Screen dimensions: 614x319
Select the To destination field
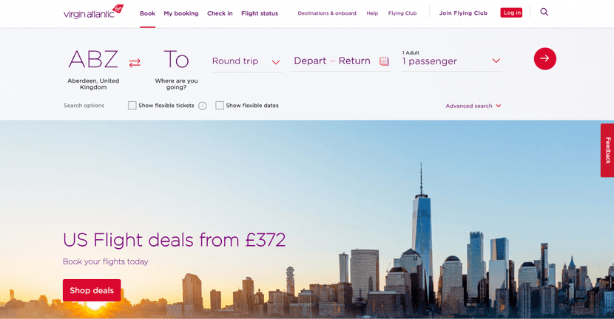176,69
